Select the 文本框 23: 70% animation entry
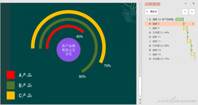 click(170, 59)
